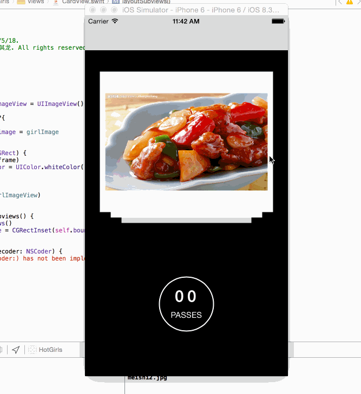Tap the PASSES counter circle
This screenshot has height=394, width=361.
(186, 304)
